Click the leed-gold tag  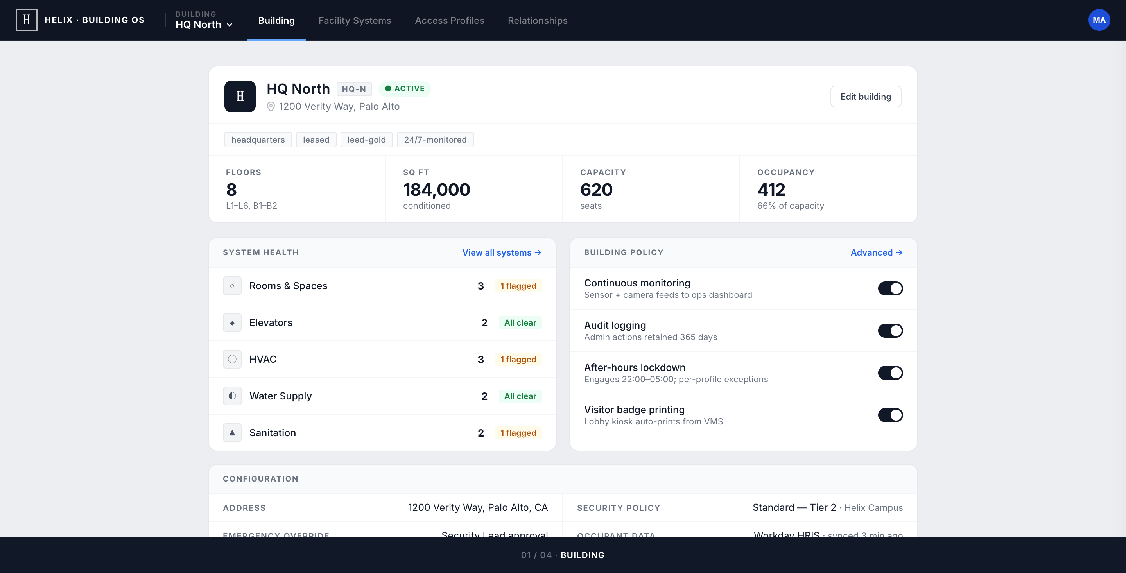pyautogui.click(x=366, y=140)
